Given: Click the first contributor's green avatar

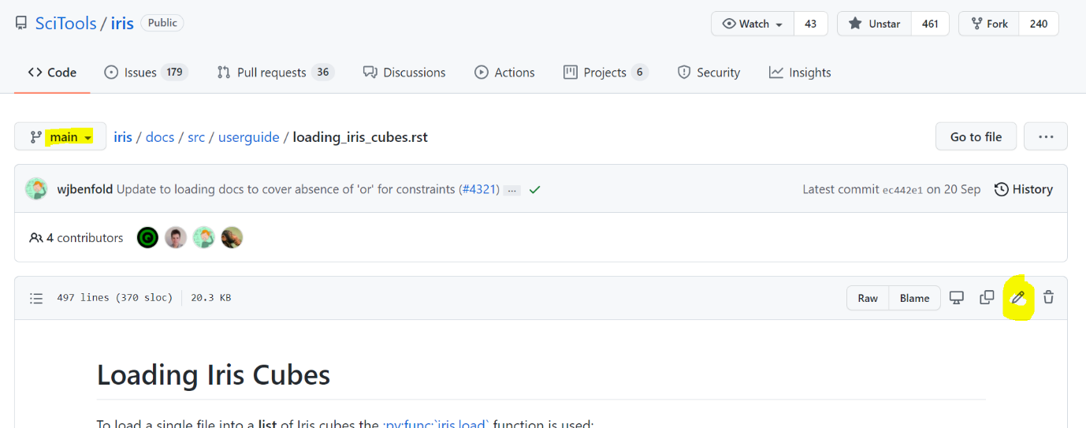Looking at the screenshot, I should pyautogui.click(x=147, y=237).
